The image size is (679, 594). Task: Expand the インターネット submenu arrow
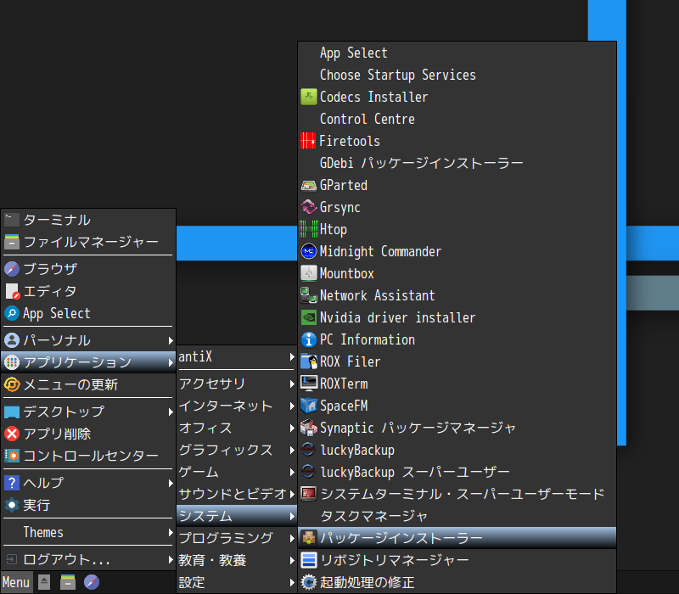tap(292, 406)
